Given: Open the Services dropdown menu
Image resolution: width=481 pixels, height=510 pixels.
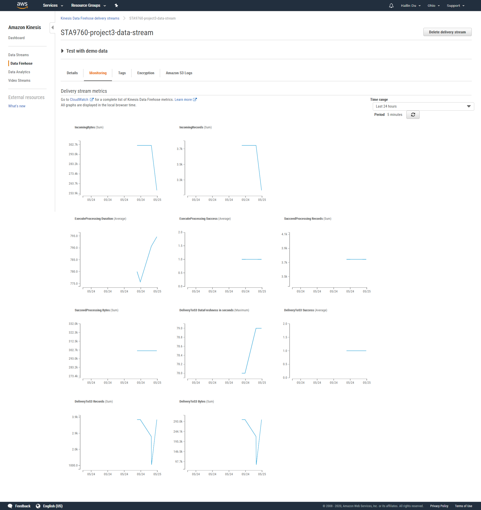Looking at the screenshot, I should point(53,5).
